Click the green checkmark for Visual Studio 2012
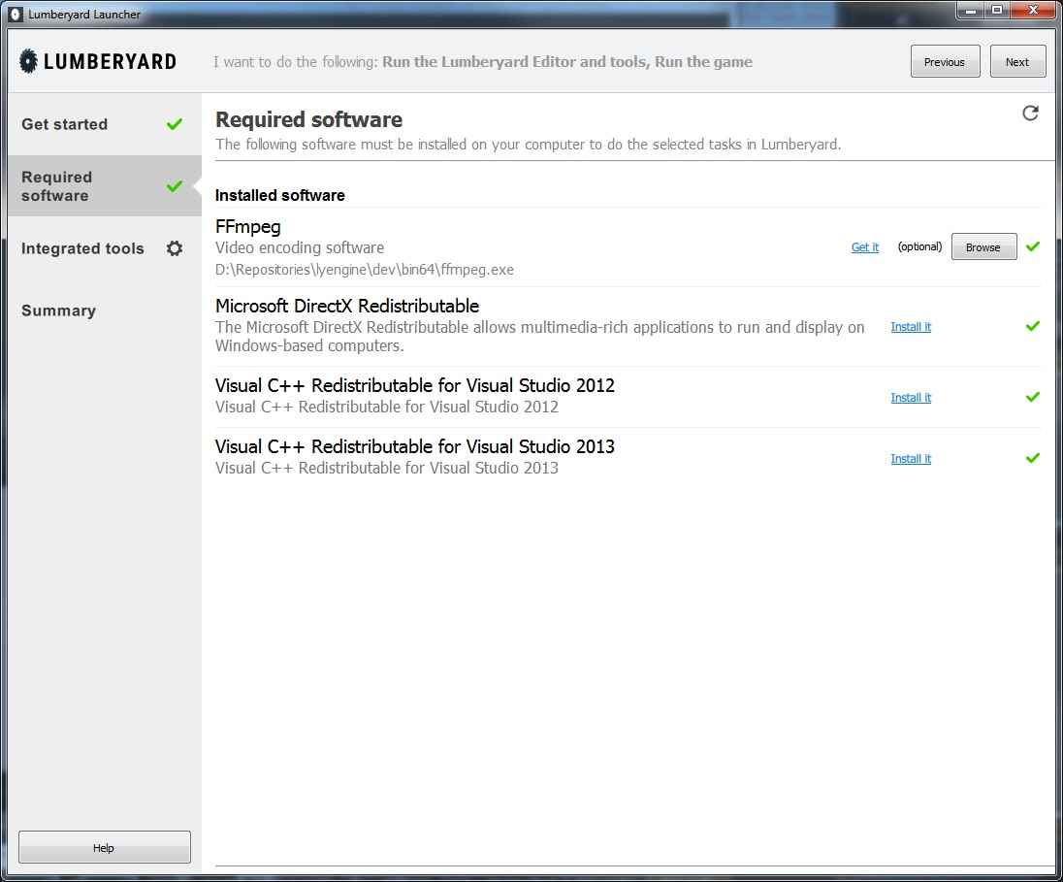The width and height of the screenshot is (1063, 882). point(1033,397)
